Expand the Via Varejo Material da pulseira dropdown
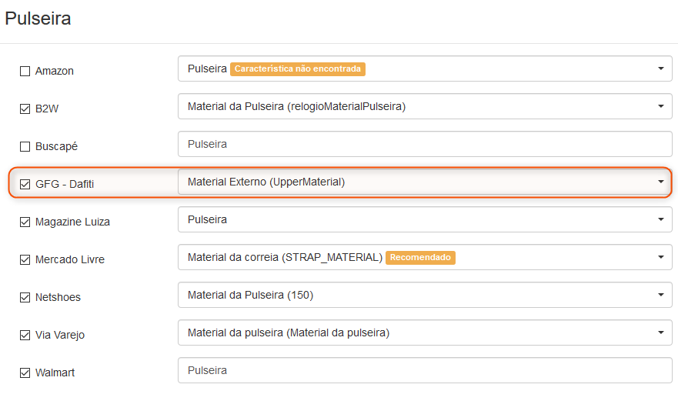 (x=425, y=332)
